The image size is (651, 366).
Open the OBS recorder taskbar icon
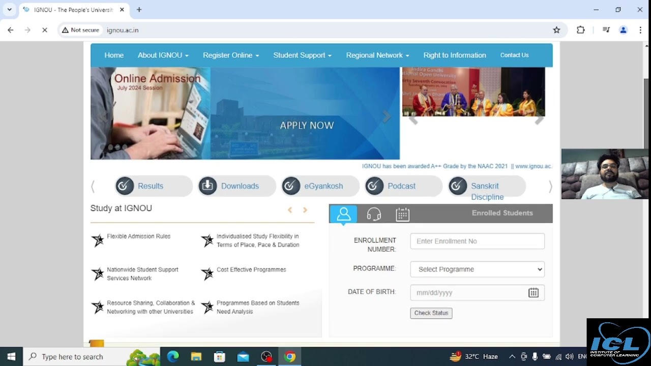267,356
